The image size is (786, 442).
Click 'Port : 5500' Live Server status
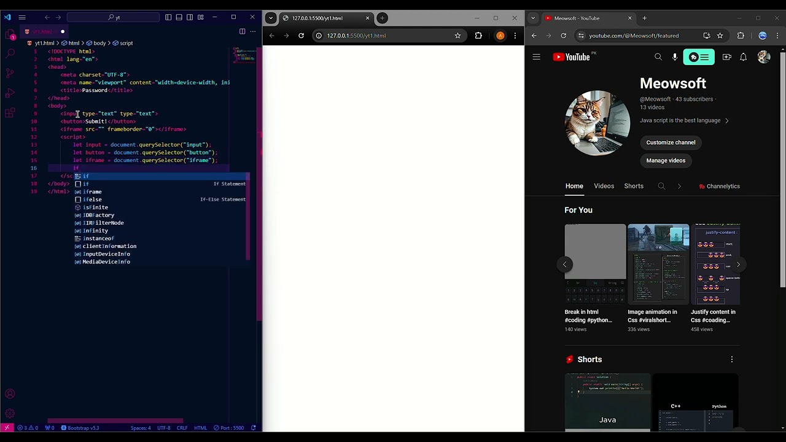[x=228, y=428]
